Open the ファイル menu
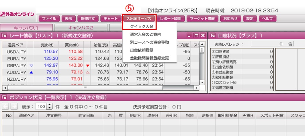The image size is (305, 136). [49, 19]
